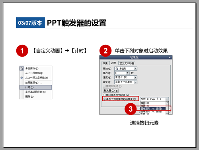This screenshot has width=199, height=150.
Task: Click the 延迟 value input field
Action: 121,73
